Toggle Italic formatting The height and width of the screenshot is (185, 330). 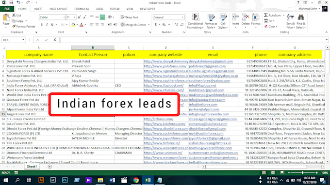click(x=47, y=25)
